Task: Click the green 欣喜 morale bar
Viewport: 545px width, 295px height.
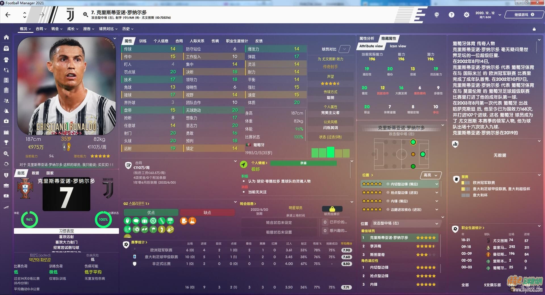Action: [x=303, y=163]
